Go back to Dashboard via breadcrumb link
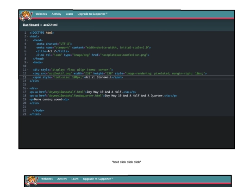This screenshot has width=250, height=187. pos(31,25)
